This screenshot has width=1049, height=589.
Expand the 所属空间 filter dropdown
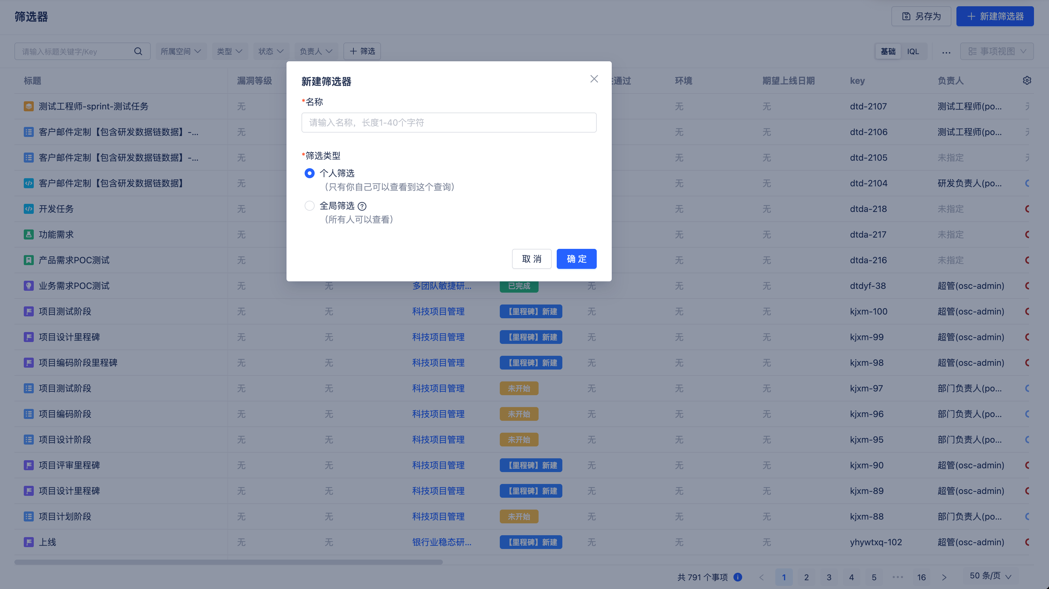coord(181,51)
